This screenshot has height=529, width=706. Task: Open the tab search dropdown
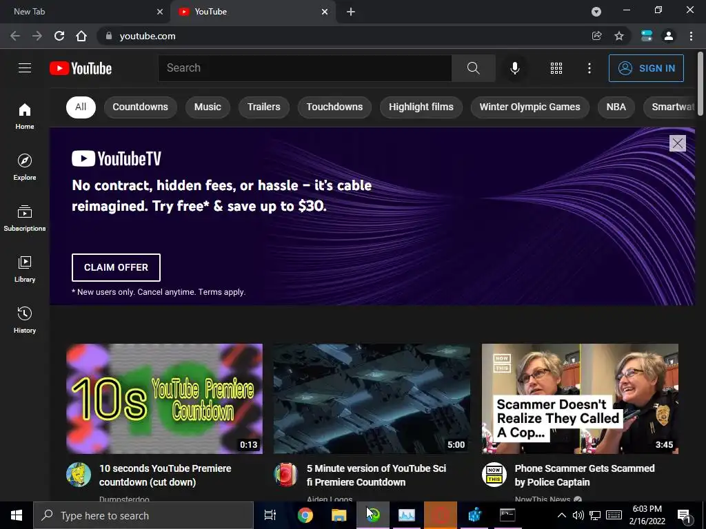(x=596, y=12)
